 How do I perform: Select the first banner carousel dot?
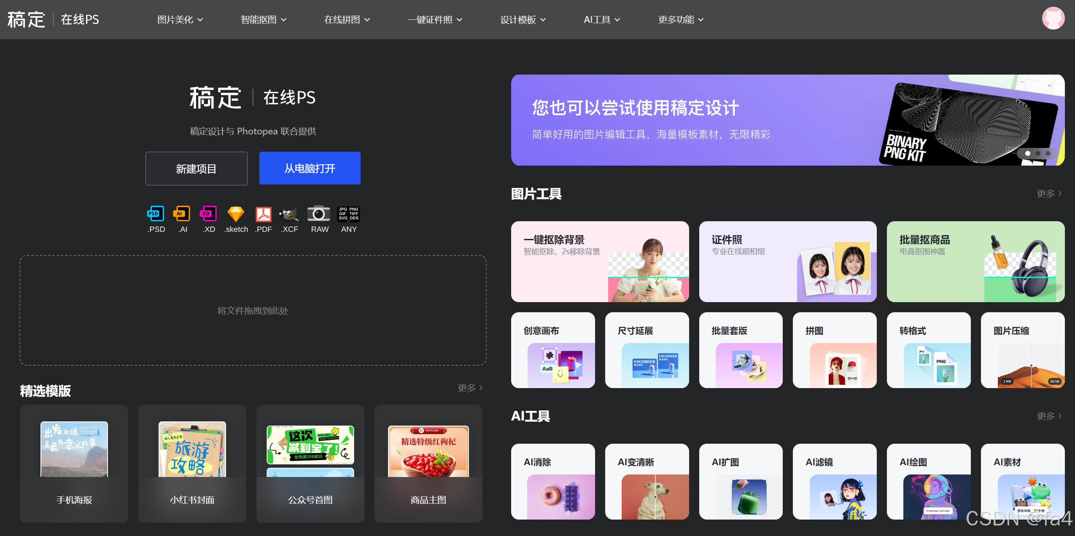point(1028,153)
